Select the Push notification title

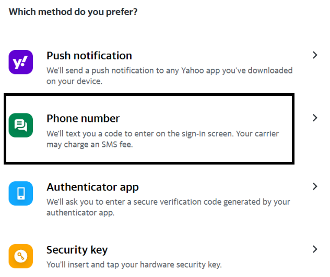(89, 55)
